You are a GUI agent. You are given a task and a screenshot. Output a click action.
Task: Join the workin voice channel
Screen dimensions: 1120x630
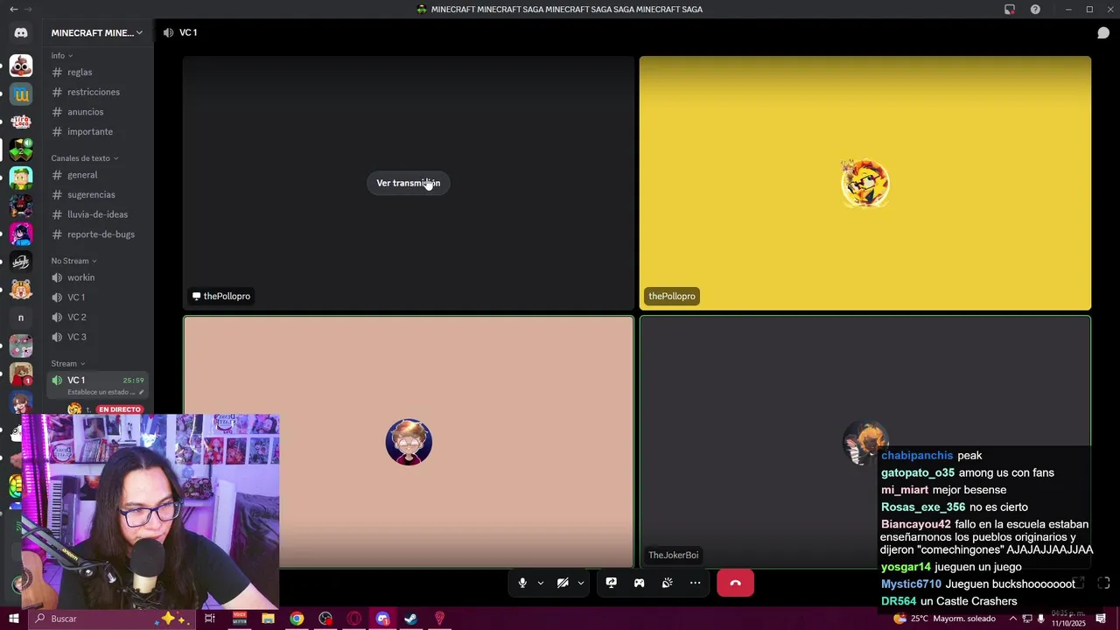point(98,277)
